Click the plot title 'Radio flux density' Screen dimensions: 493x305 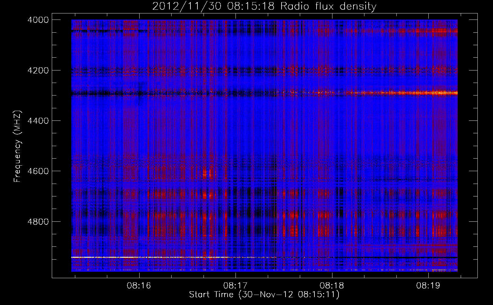(264, 6)
